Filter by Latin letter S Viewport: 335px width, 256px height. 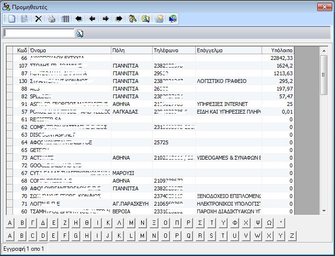pyautogui.click(x=211, y=236)
